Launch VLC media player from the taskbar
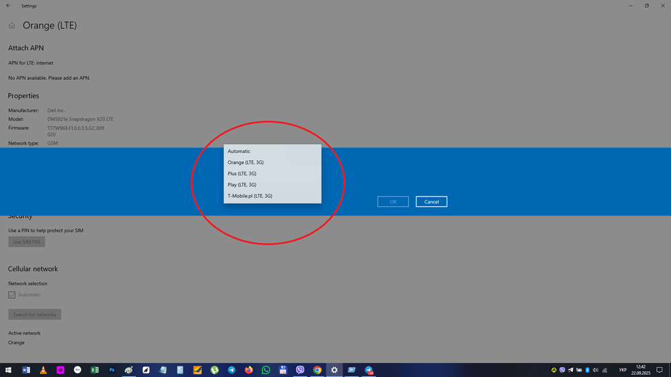The width and height of the screenshot is (671, 377). click(43, 370)
